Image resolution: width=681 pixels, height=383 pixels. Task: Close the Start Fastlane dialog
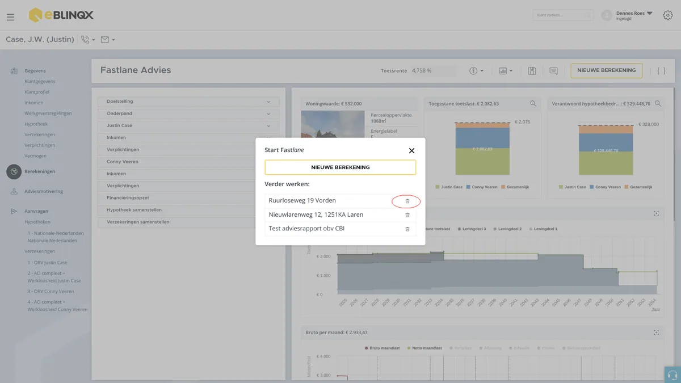pyautogui.click(x=411, y=150)
